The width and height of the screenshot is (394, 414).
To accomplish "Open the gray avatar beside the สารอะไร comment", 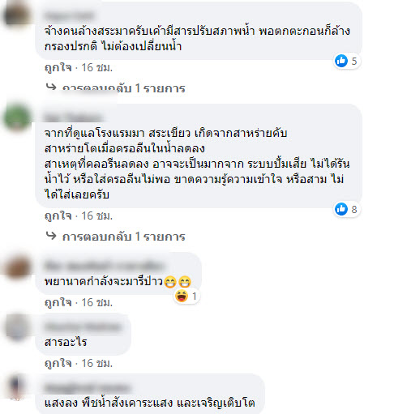I will coord(18,327).
